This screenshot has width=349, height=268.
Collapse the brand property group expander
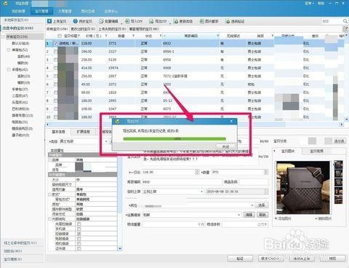coord(50,160)
